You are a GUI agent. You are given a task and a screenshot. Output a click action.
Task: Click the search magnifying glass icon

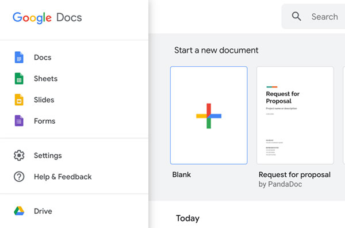click(296, 16)
